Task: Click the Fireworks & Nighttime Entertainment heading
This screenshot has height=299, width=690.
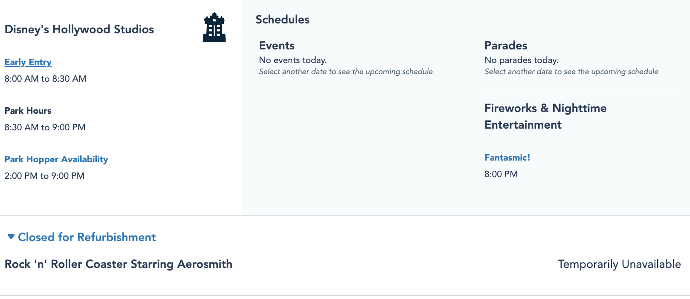Action: [545, 116]
